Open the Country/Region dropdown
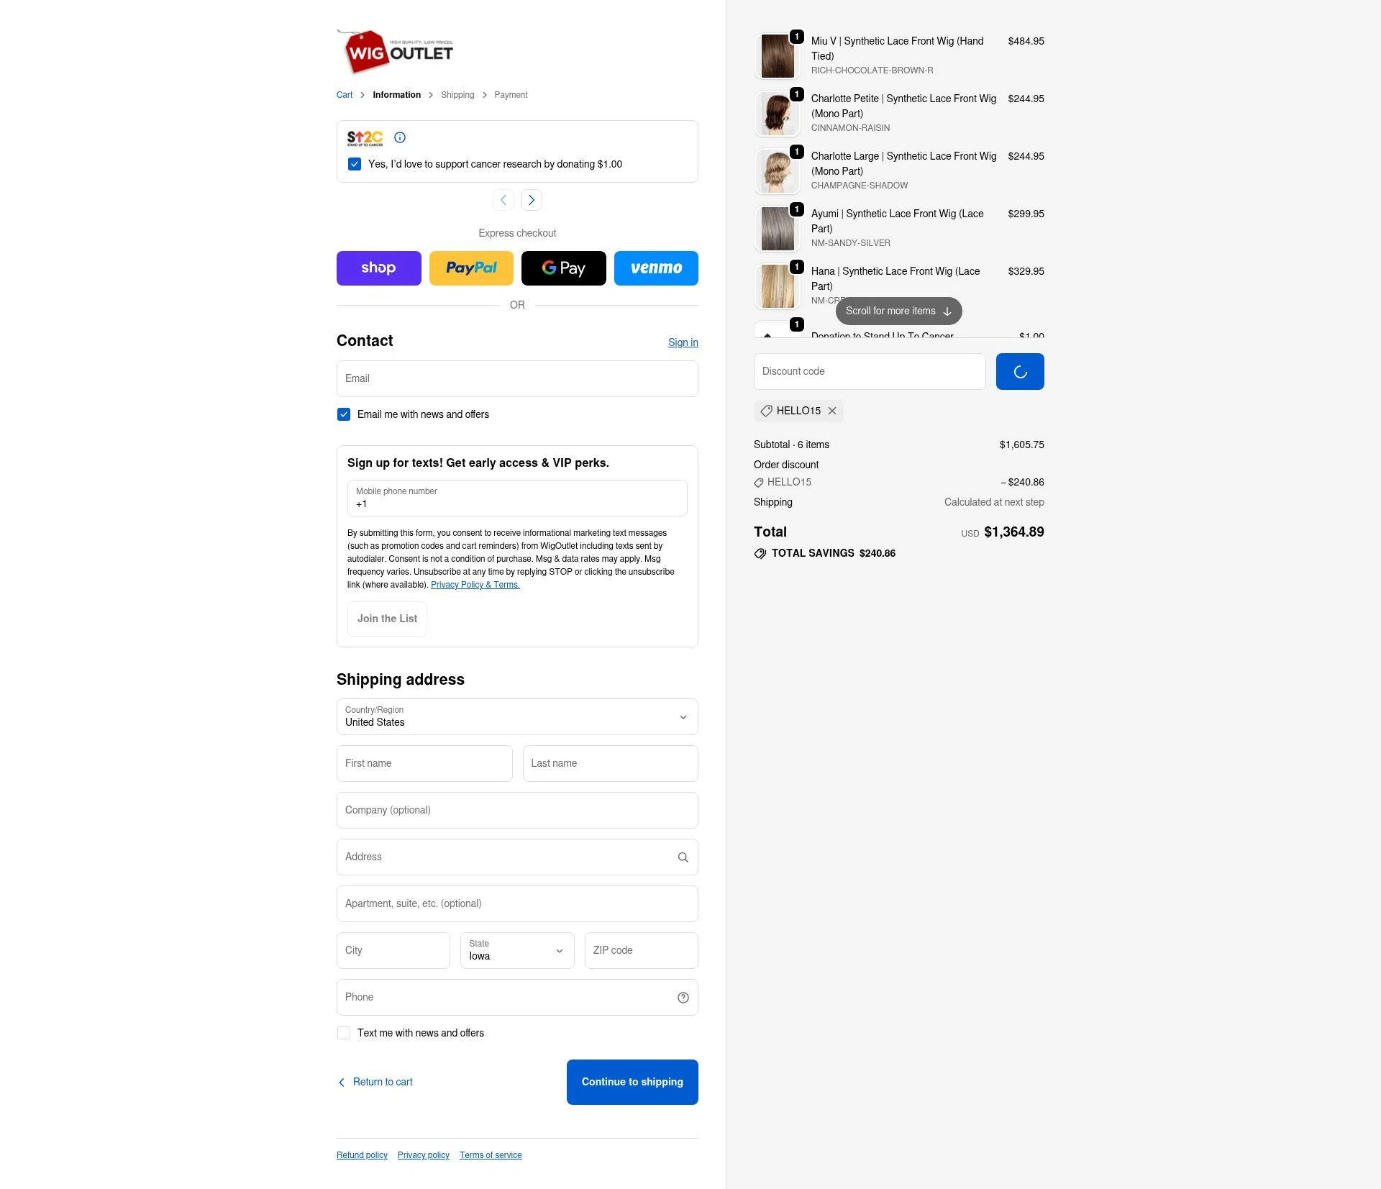The width and height of the screenshot is (1381, 1189). (517, 717)
